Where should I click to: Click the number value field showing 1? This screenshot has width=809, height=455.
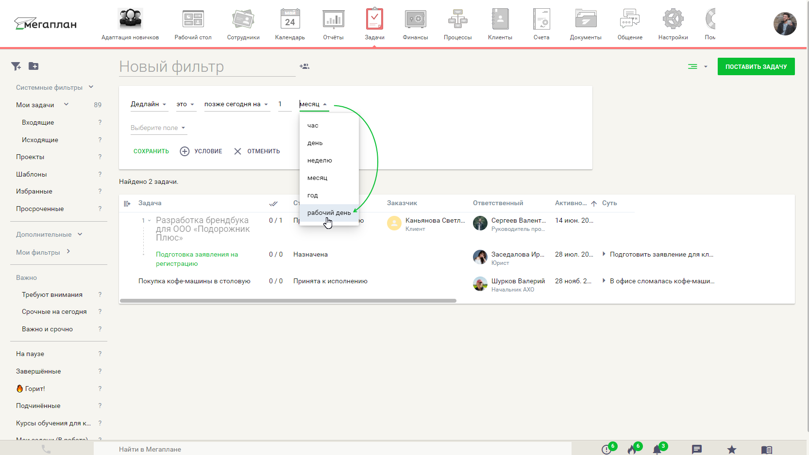click(285, 104)
